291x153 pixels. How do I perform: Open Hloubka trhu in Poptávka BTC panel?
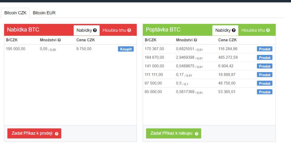tap(255, 30)
